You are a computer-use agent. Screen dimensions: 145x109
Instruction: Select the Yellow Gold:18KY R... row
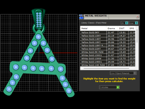click(108, 45)
